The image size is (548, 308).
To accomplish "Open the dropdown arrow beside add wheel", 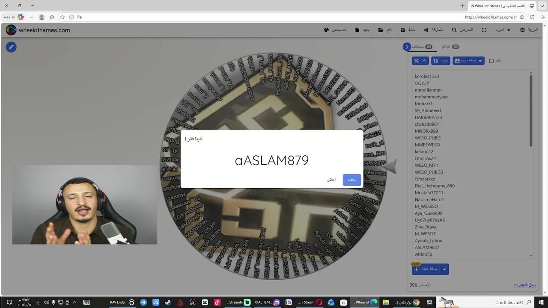I will coord(444,269).
